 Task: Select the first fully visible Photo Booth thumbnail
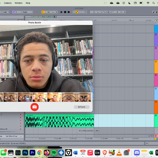10,97
